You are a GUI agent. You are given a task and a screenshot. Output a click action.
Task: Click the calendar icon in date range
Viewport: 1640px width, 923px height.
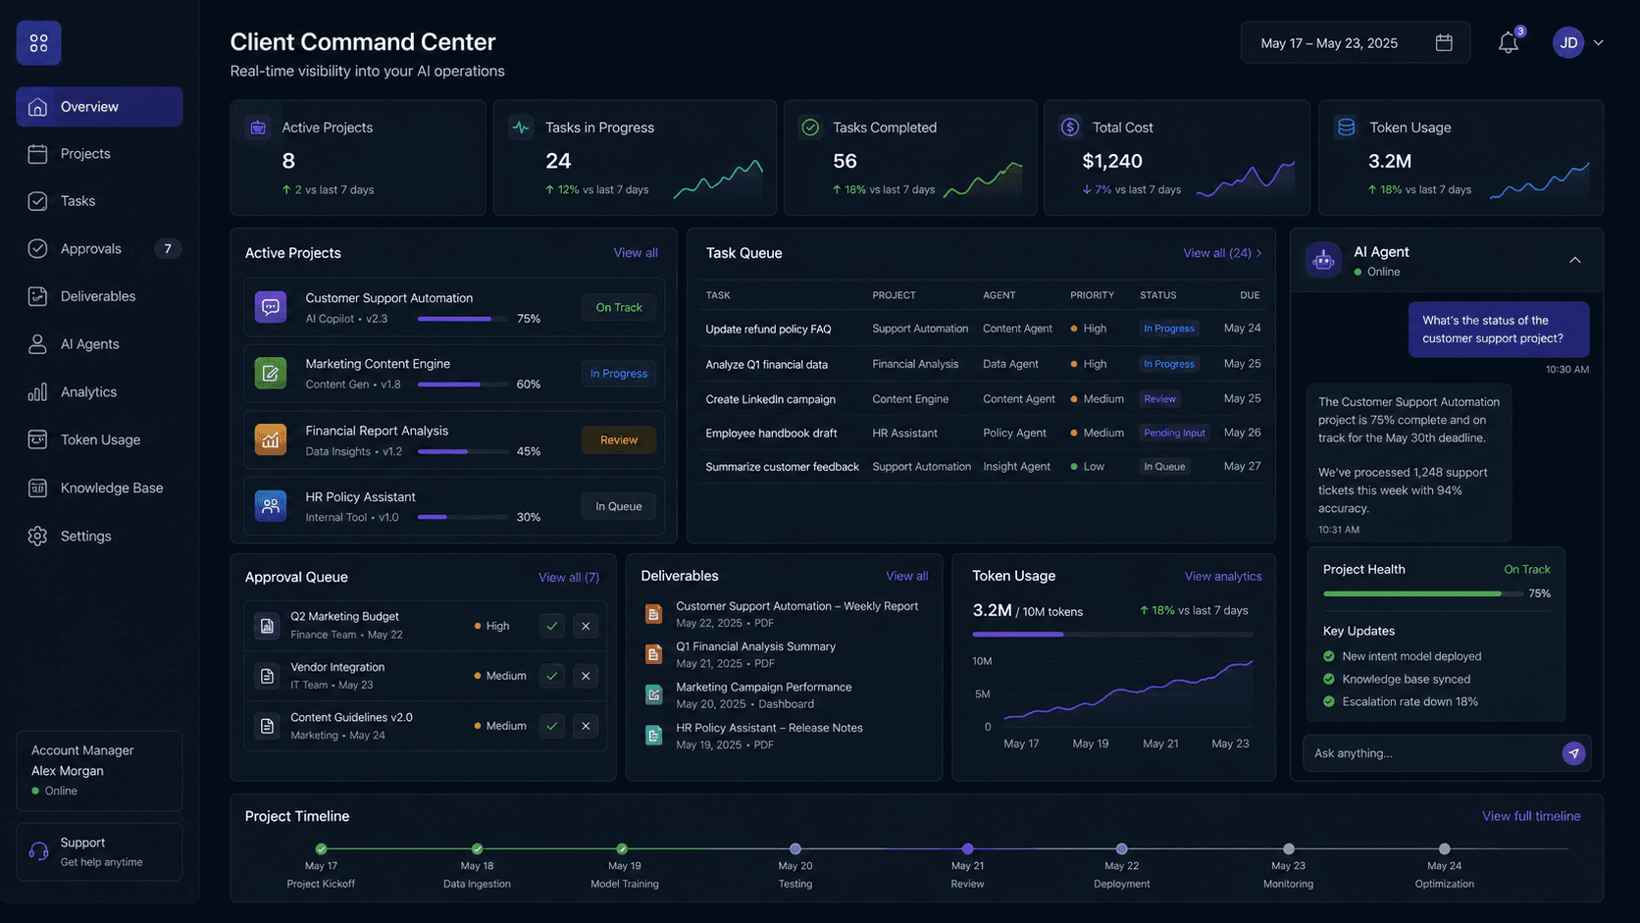point(1444,43)
